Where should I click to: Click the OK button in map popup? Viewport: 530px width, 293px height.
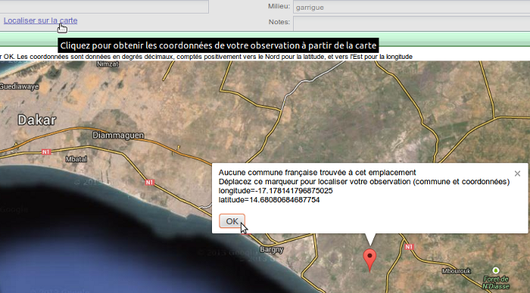tap(232, 221)
